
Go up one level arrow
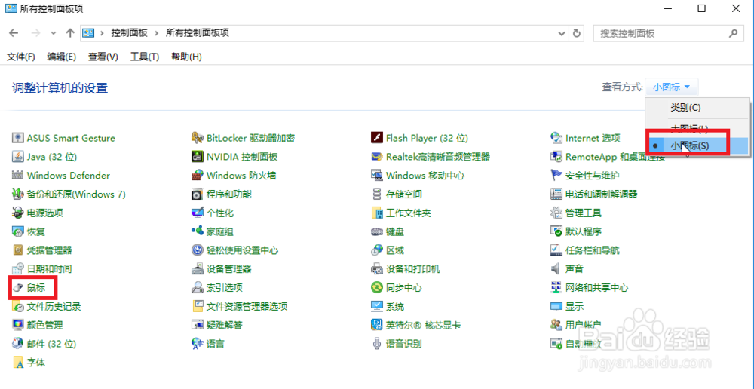pos(70,33)
